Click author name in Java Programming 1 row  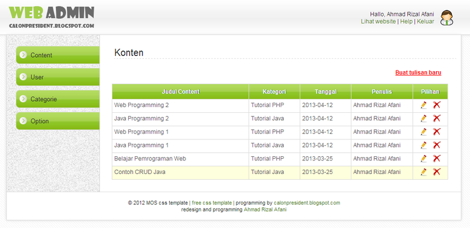pos(377,146)
